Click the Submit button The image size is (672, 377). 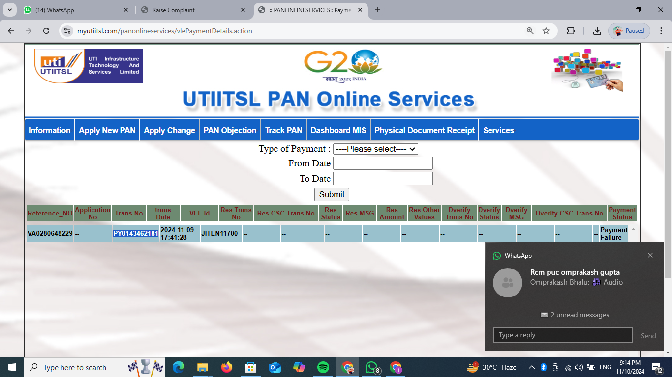coord(332,194)
